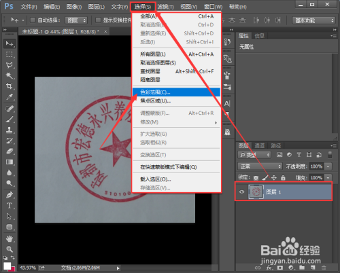This screenshot has width=340, height=273.
Task: Select the Eraser tool
Action: (x=10, y=151)
